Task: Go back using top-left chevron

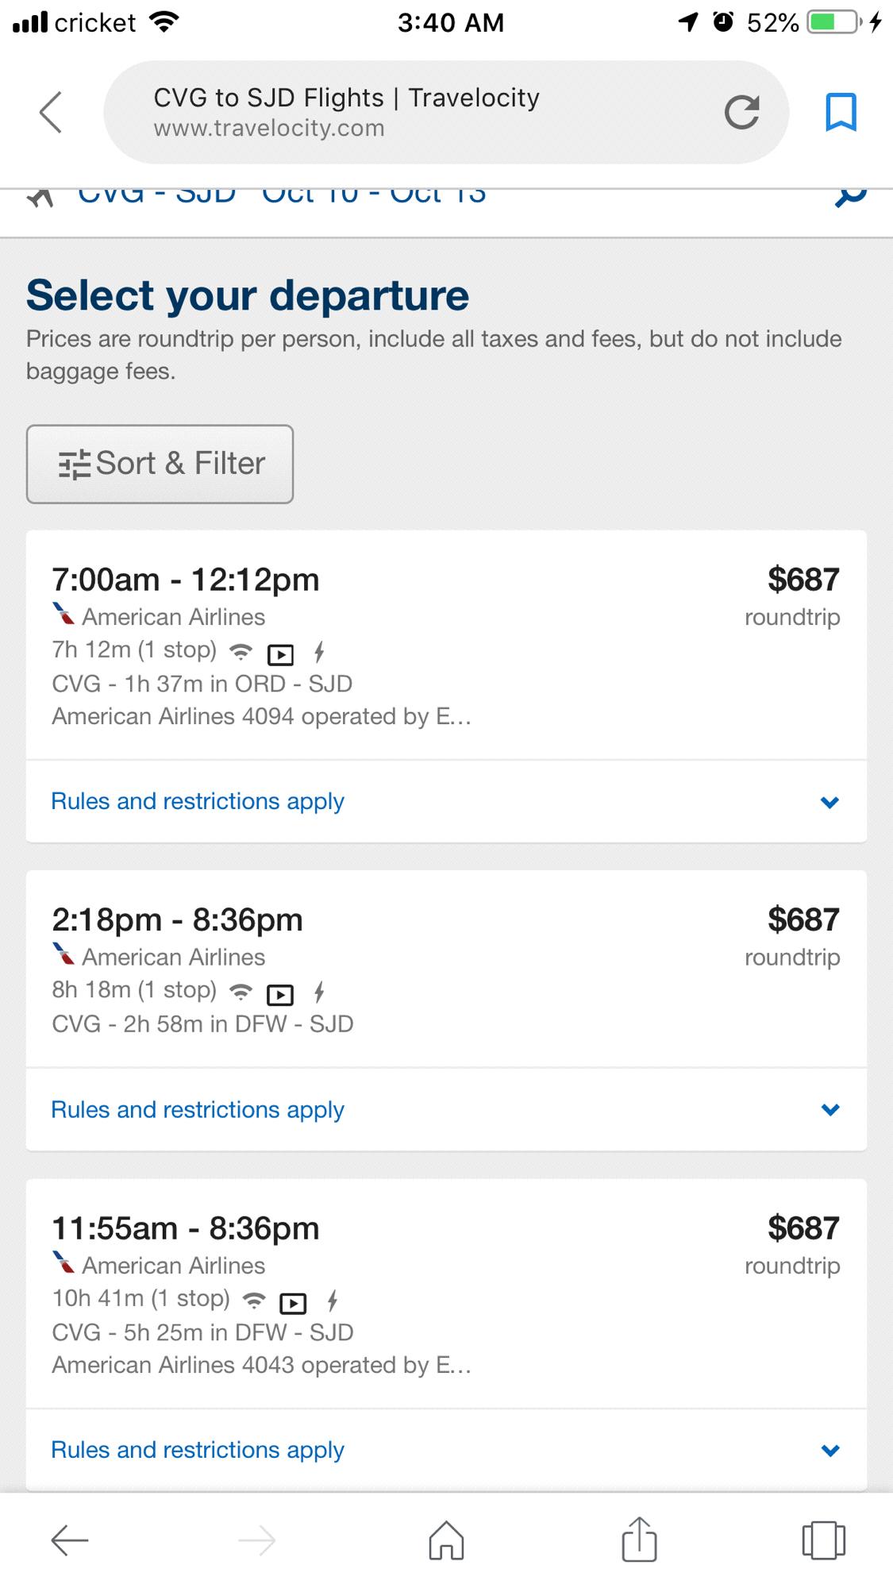Action: tap(50, 112)
